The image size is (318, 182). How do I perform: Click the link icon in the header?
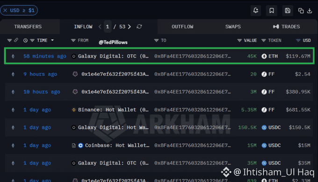point(16,40)
